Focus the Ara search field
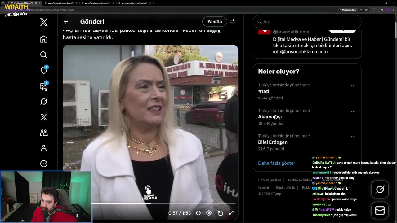The image size is (397, 223). (307, 22)
